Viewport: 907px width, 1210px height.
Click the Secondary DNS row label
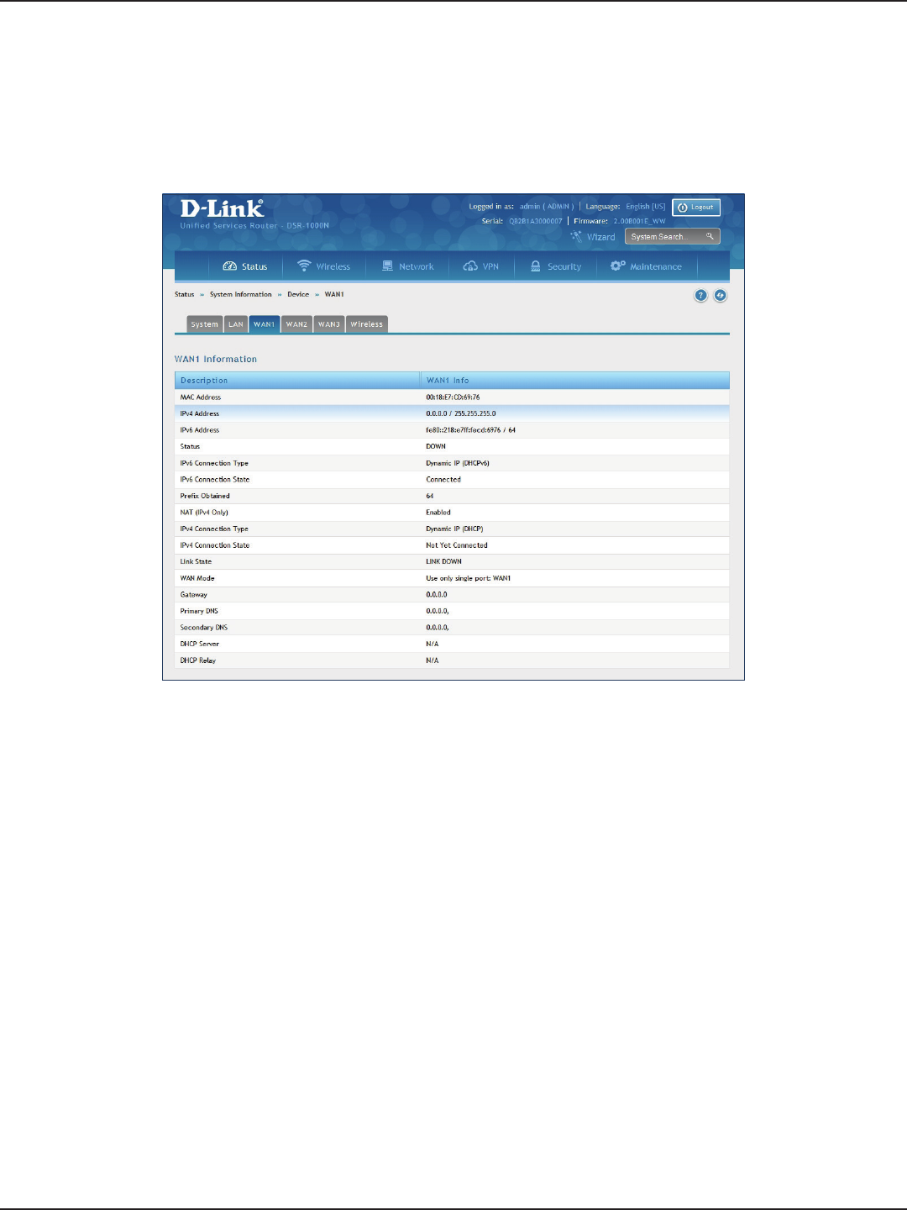coord(204,628)
